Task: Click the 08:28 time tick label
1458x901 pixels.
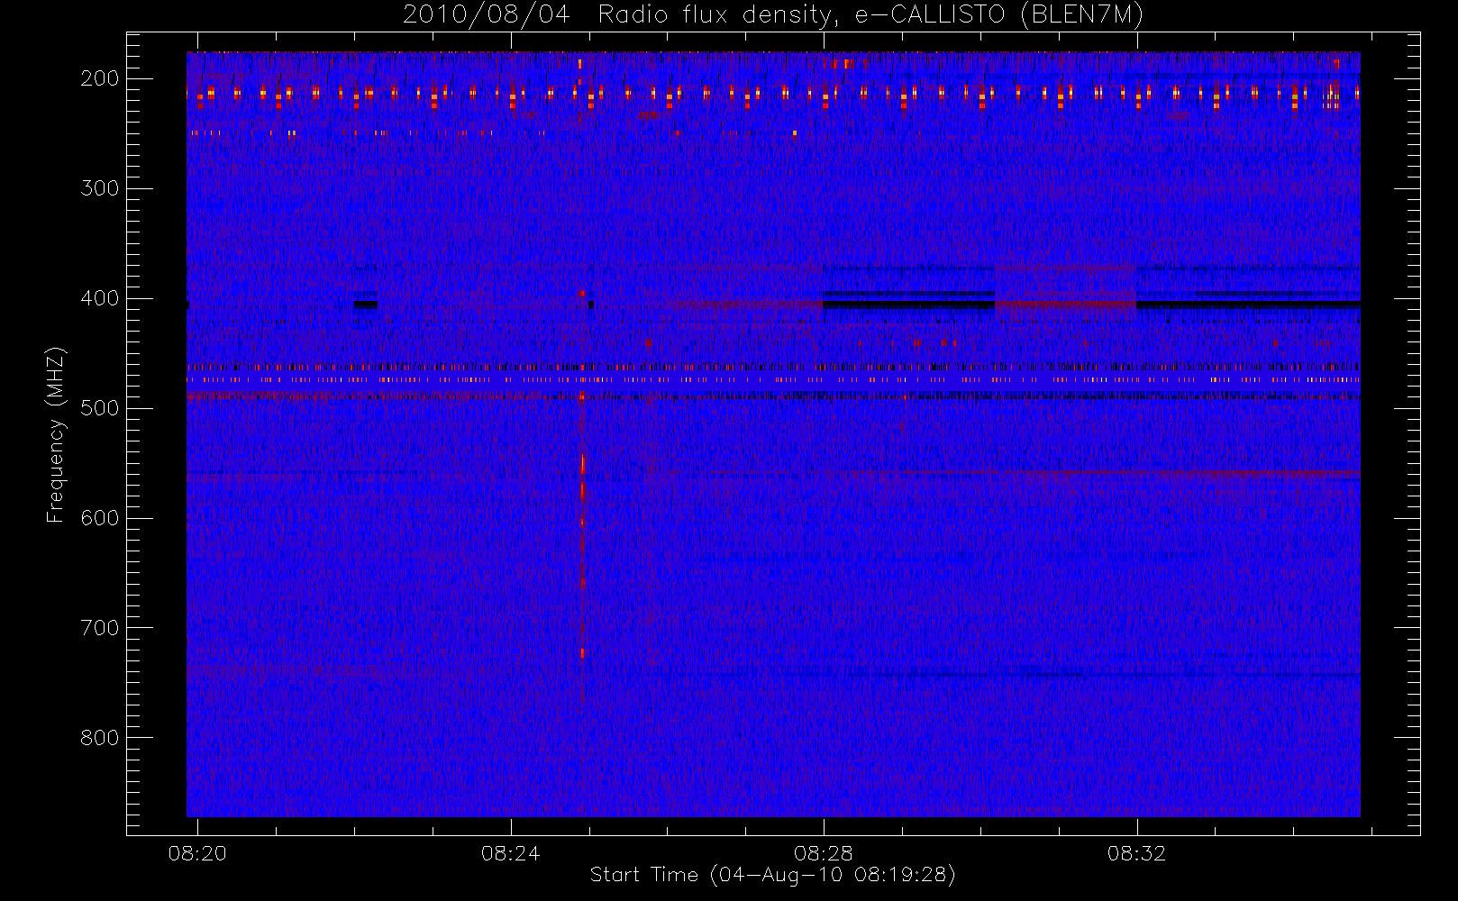Action: coord(824,853)
